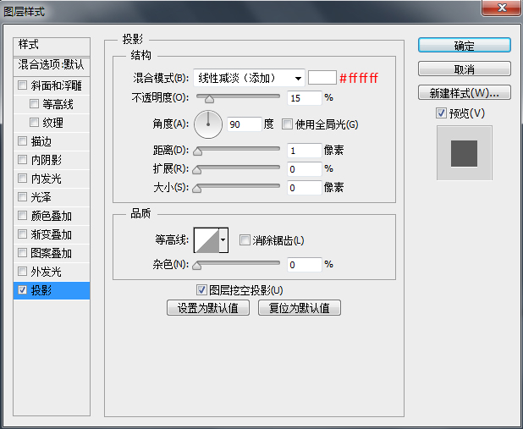
Task: Focus the 大小 size value field
Action: point(305,188)
